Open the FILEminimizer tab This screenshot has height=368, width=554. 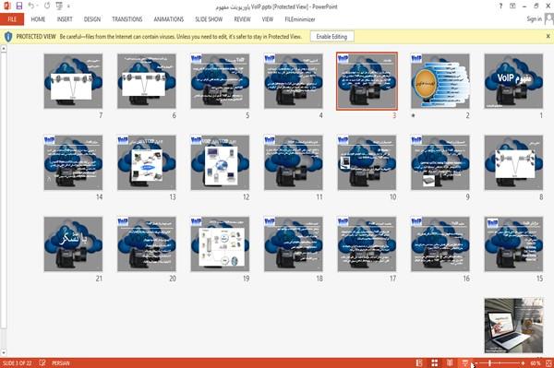pos(299,19)
